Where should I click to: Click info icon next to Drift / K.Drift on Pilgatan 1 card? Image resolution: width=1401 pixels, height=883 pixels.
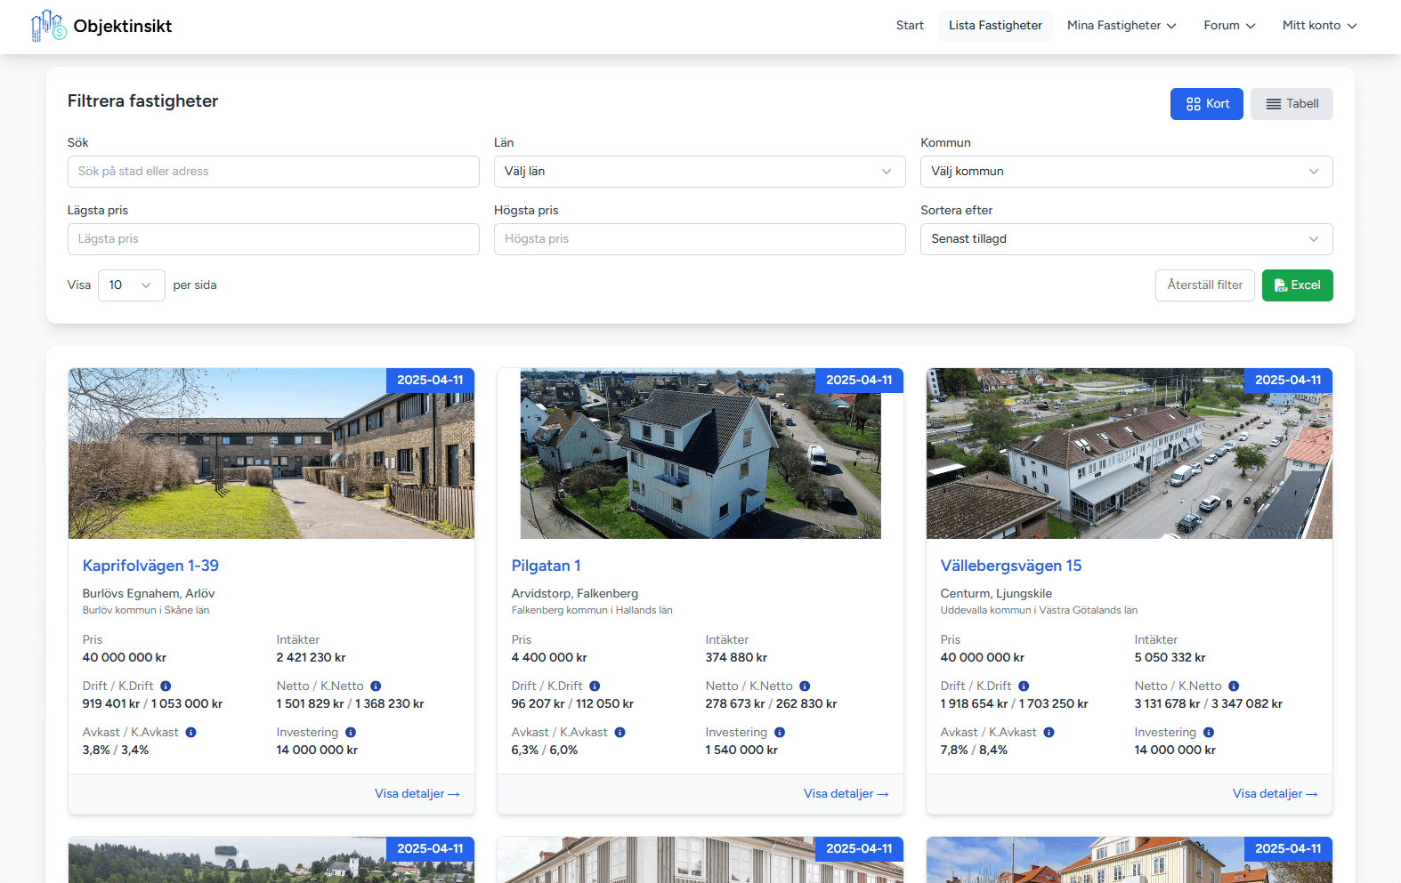(x=595, y=686)
